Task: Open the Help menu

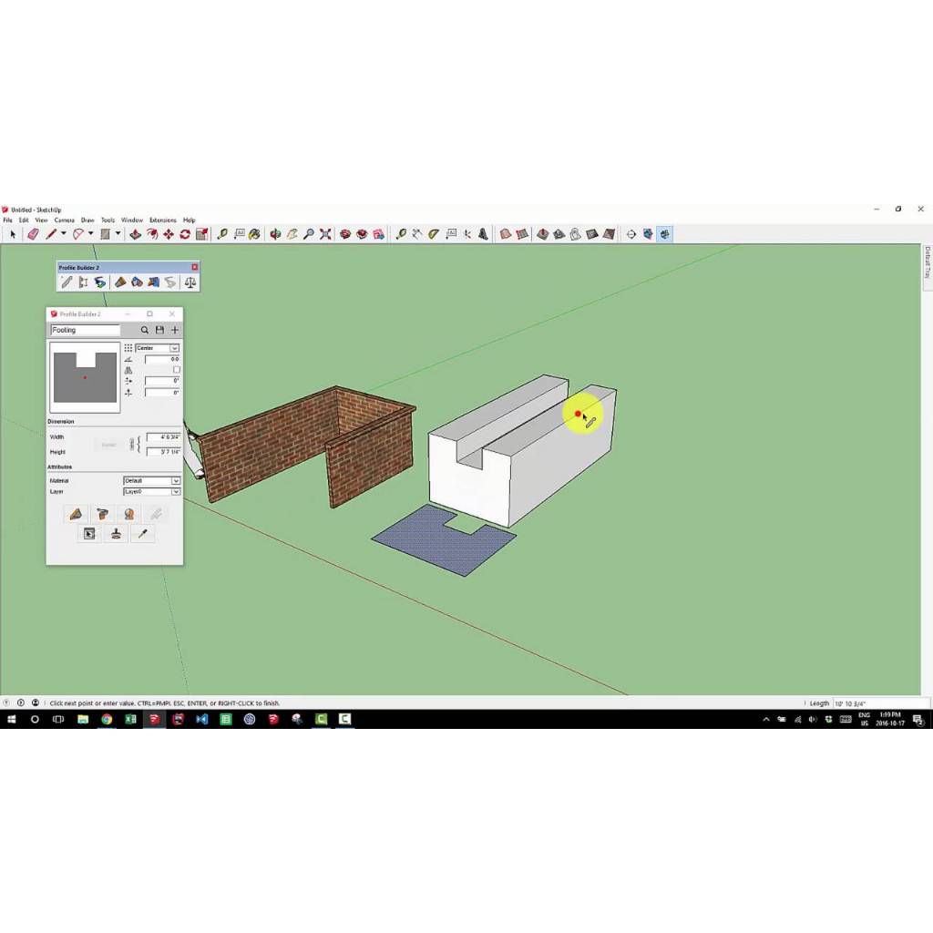Action: pyautogui.click(x=190, y=220)
